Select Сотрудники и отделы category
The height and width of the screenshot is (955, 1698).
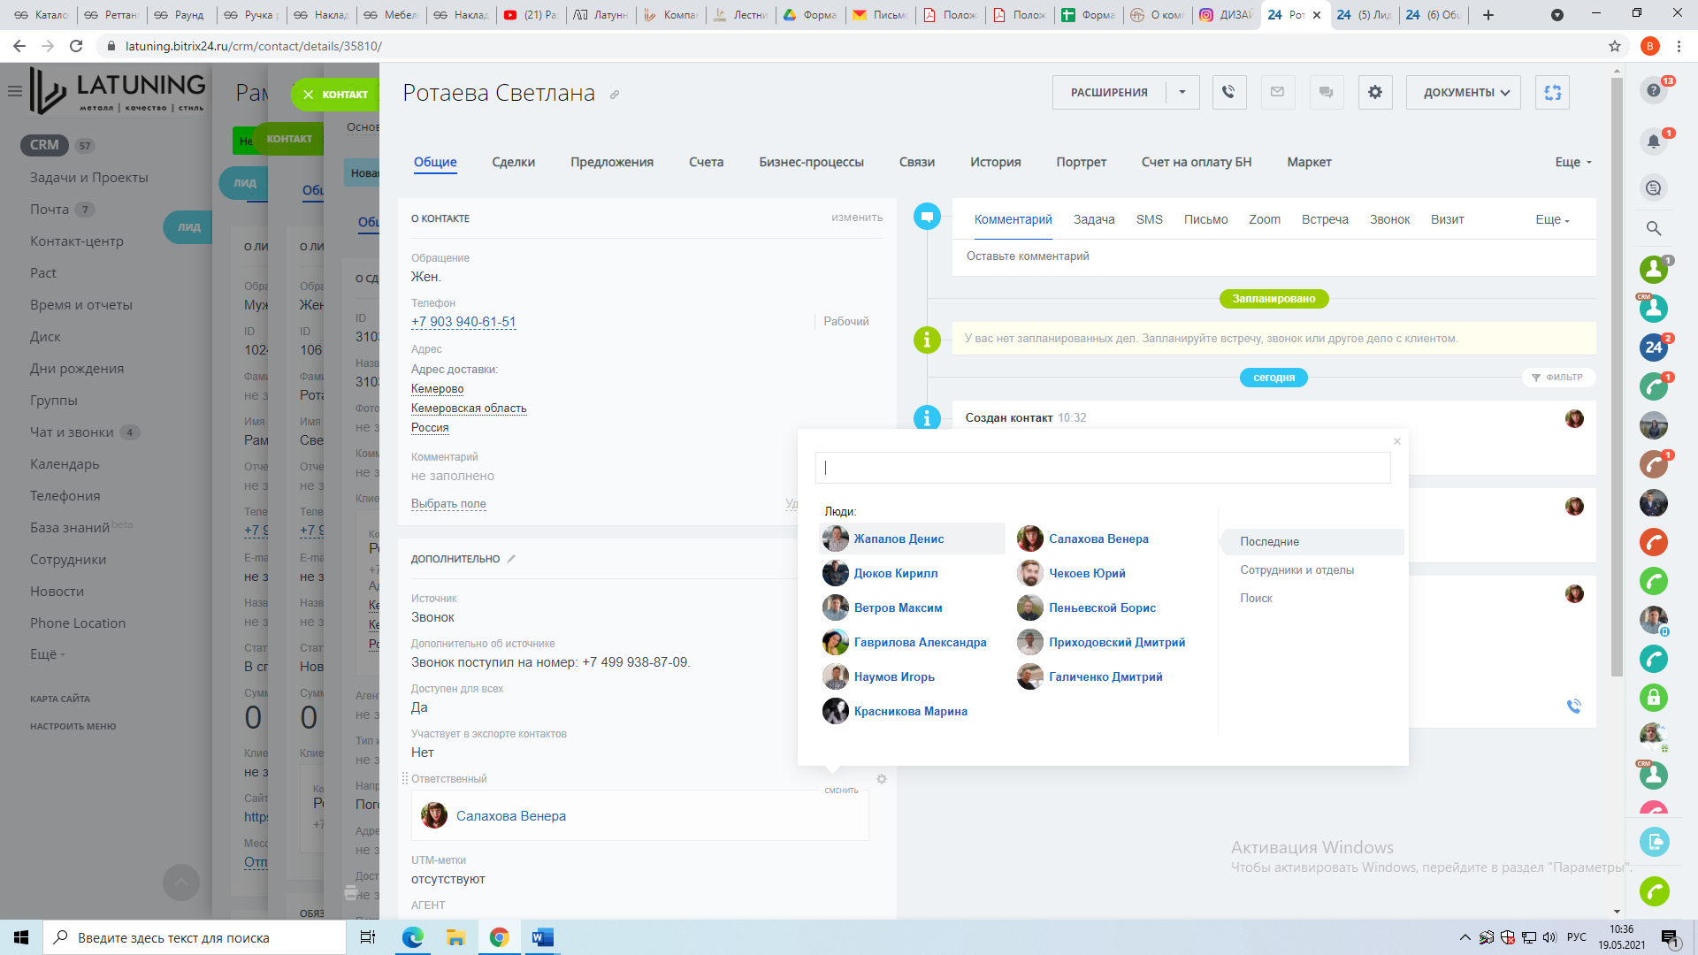point(1296,569)
